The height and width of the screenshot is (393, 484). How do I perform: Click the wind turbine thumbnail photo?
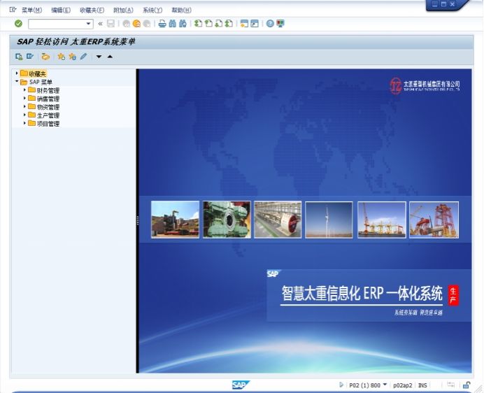(x=329, y=220)
